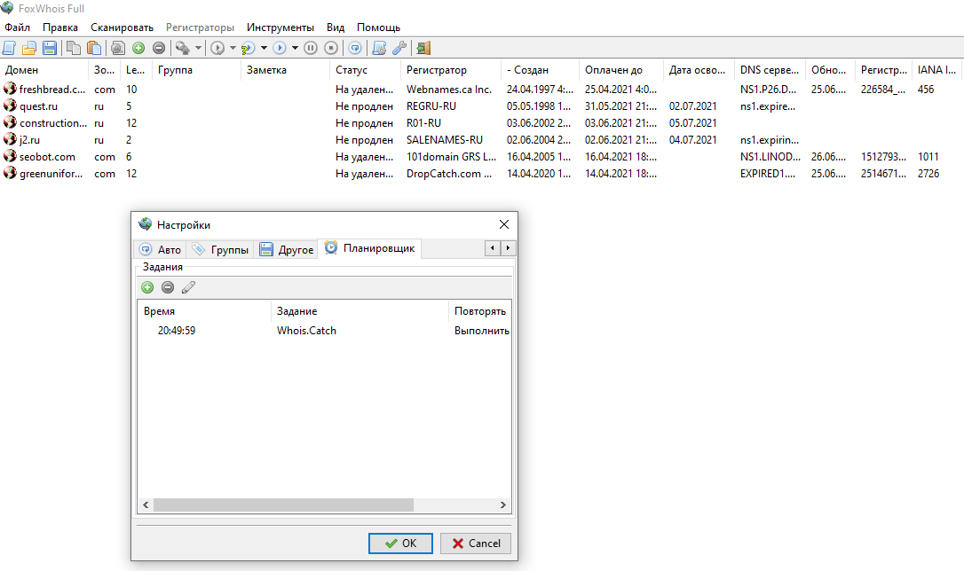Open dropdown arrow beside blue play icon
The width and height of the screenshot is (964, 571).
[295, 48]
